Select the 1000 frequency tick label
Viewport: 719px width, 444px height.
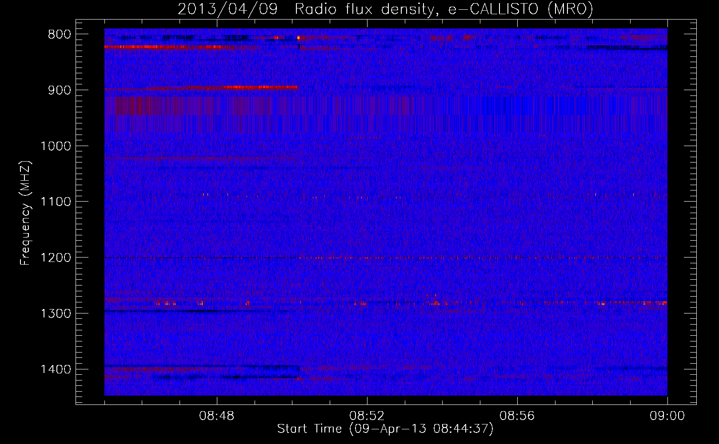coord(56,146)
